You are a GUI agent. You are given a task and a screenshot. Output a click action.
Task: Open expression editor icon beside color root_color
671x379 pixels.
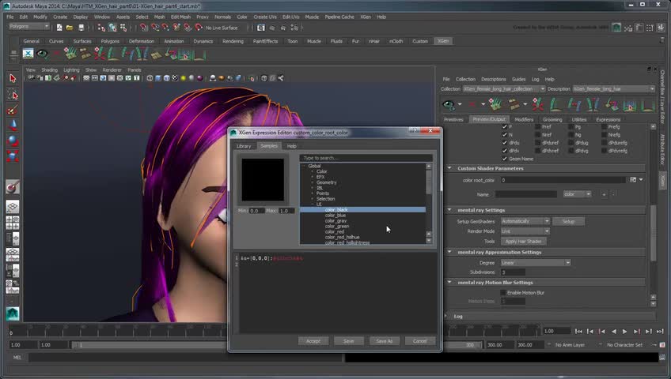point(631,180)
